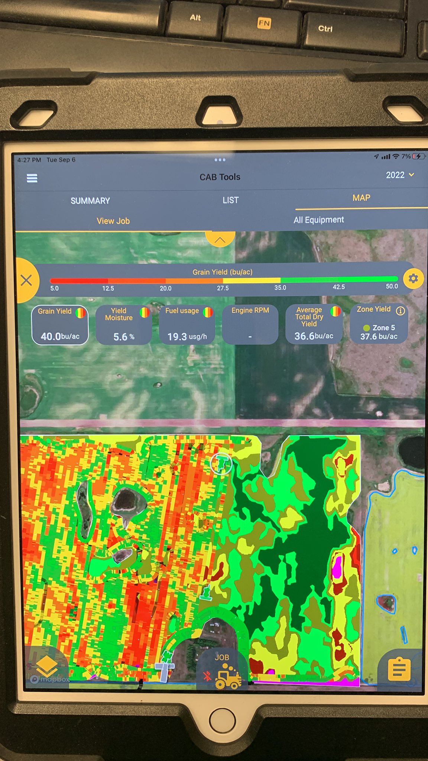Choose the View Job sub-tab
The image size is (428, 761).
[113, 221]
